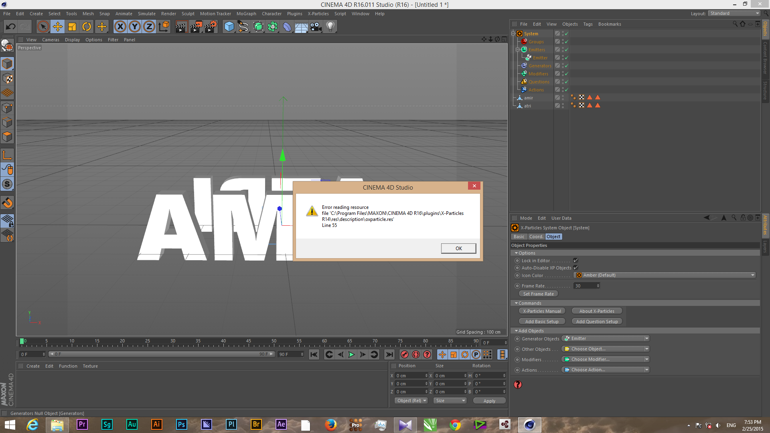The height and width of the screenshot is (433, 770).
Task: Toggle Z axis lock
Action: point(149,27)
